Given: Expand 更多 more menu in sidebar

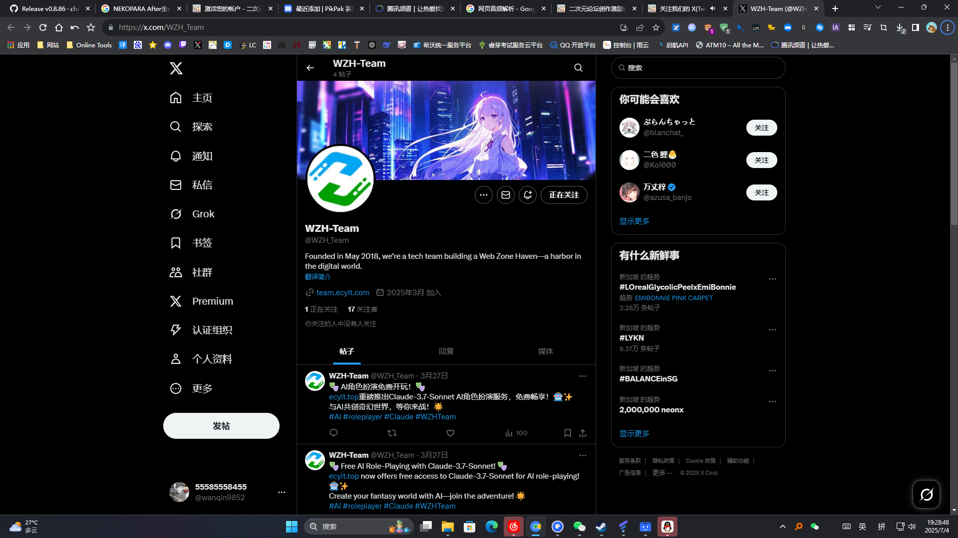Looking at the screenshot, I should point(192,388).
